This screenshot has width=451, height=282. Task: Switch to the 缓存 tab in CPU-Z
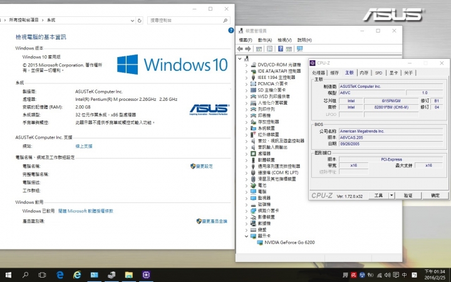pyautogui.click(x=334, y=73)
